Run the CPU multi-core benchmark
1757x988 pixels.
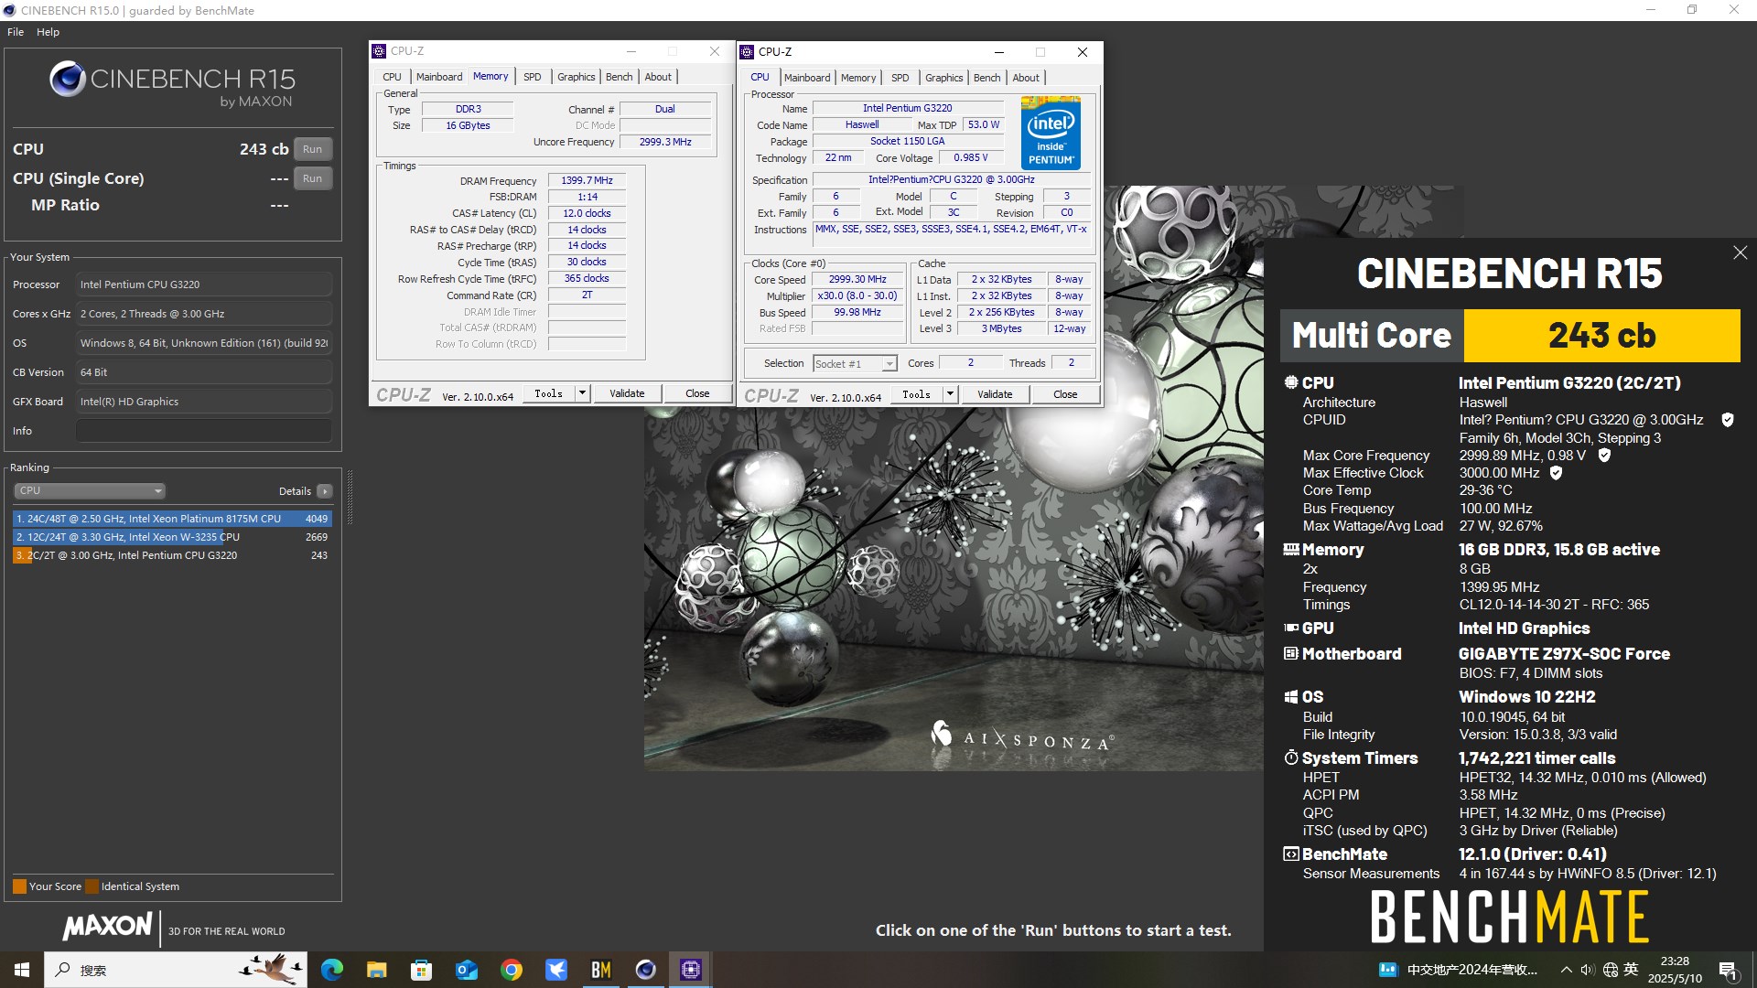[x=312, y=149]
